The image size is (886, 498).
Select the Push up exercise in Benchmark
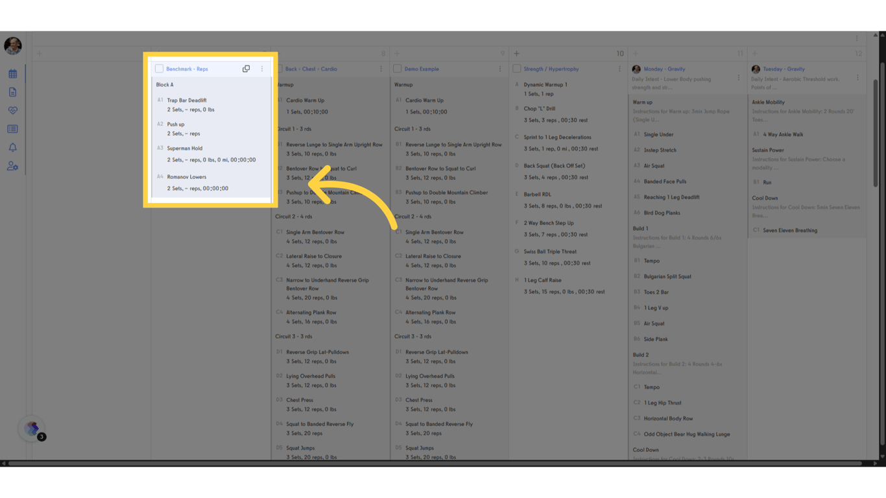point(176,124)
